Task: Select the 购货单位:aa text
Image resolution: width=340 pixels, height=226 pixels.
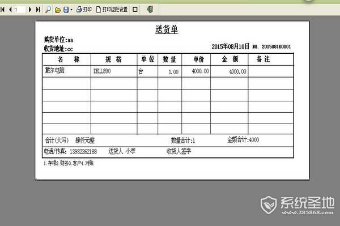Action: [58, 40]
